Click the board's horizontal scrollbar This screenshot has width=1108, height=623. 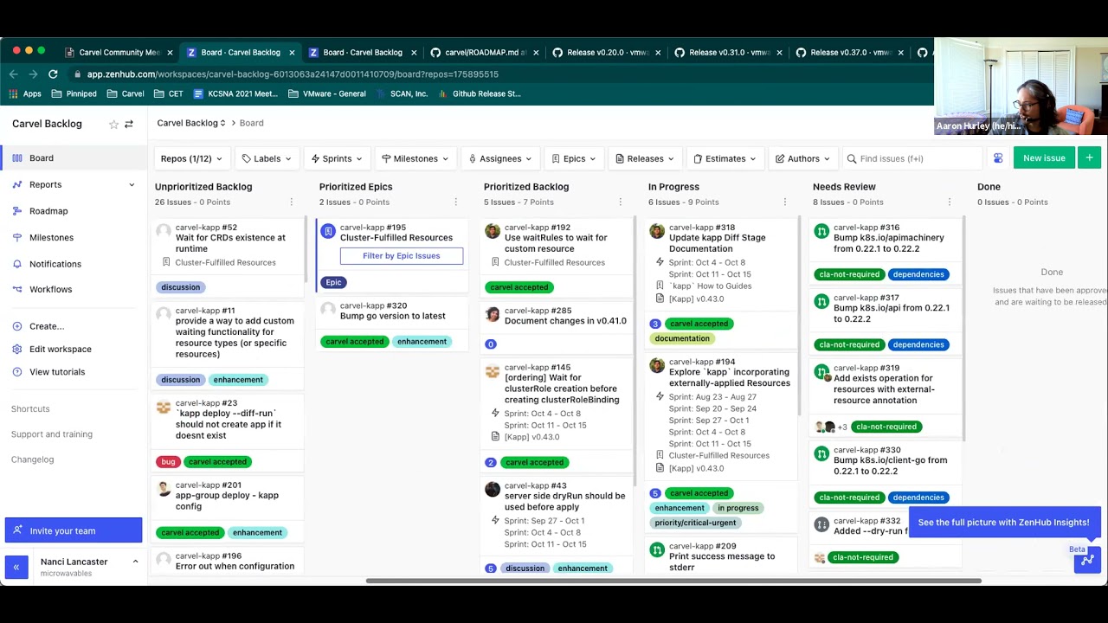pyautogui.click(x=673, y=581)
